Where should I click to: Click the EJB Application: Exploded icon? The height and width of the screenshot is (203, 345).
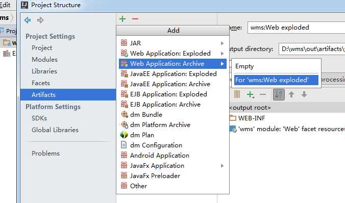[x=124, y=94]
